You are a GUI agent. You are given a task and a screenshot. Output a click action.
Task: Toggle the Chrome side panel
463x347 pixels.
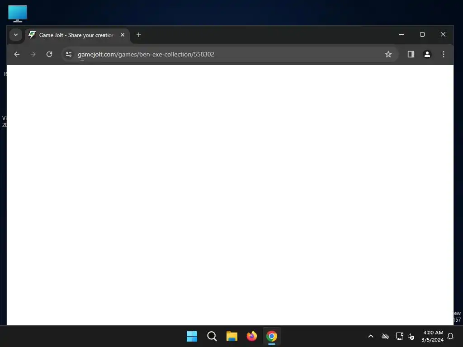click(x=411, y=54)
